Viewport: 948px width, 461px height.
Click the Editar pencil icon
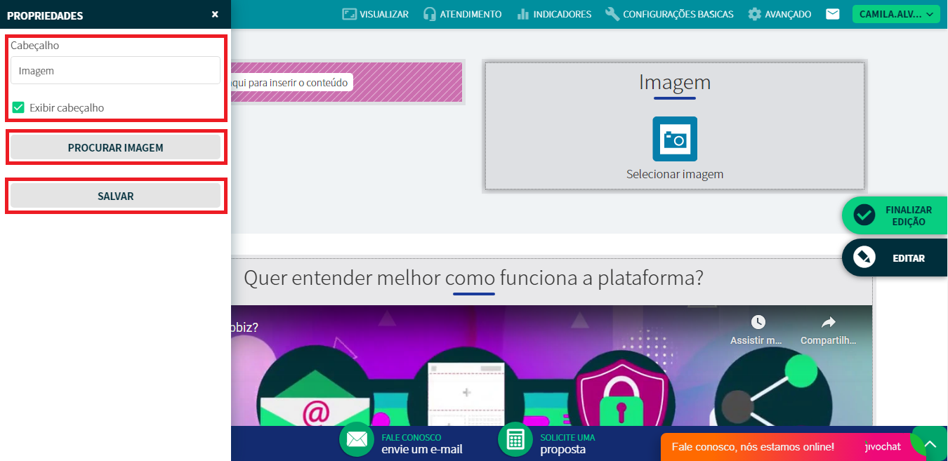(x=864, y=258)
